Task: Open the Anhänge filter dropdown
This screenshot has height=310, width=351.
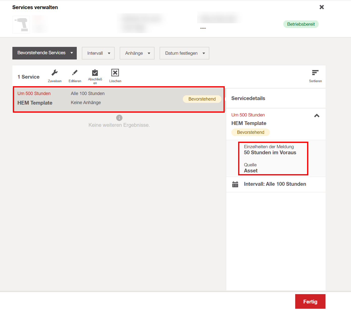Action: point(137,53)
